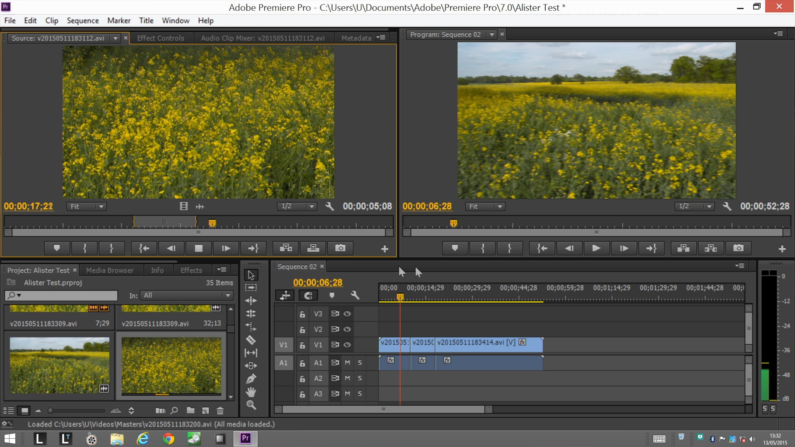Click New Bin folder icon in Project panel
795x447 pixels.
pos(190,411)
